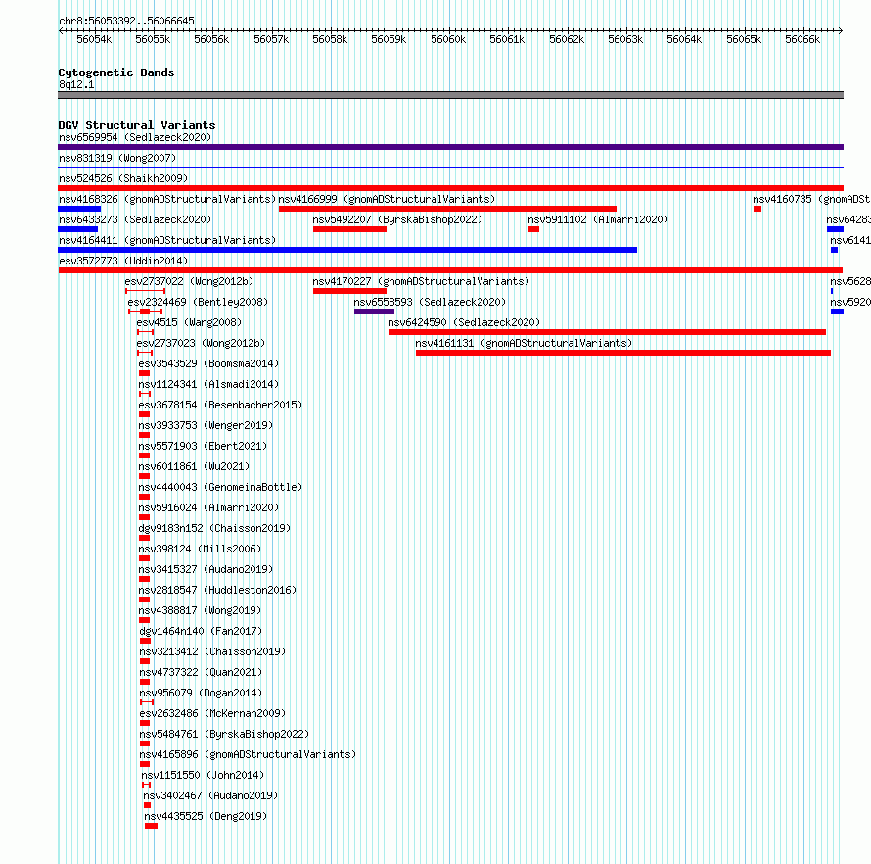The width and height of the screenshot is (871, 864).
Task: Click the chr8:56053392..56066645 coordinate label
Action: click(126, 22)
